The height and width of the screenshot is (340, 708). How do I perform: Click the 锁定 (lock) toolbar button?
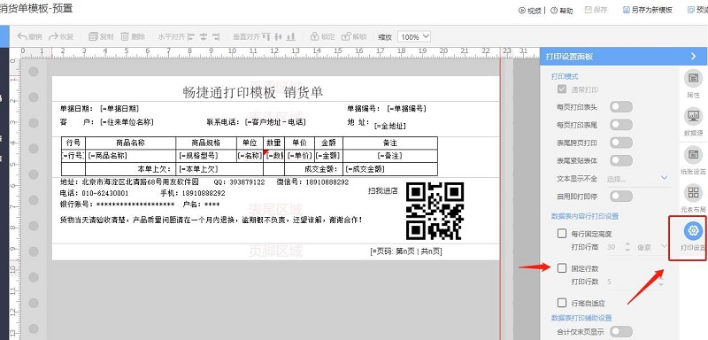pyautogui.click(x=322, y=36)
